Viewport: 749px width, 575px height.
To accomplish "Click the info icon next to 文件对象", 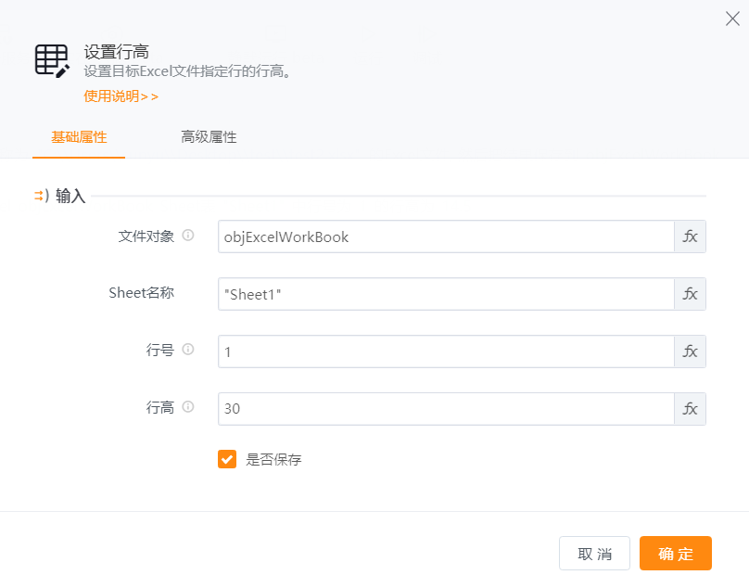I will (188, 236).
